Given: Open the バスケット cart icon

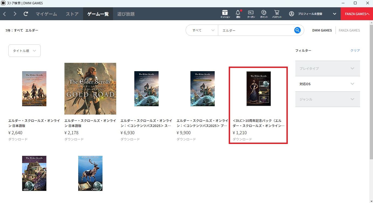Looking at the screenshot, I should point(277,14).
